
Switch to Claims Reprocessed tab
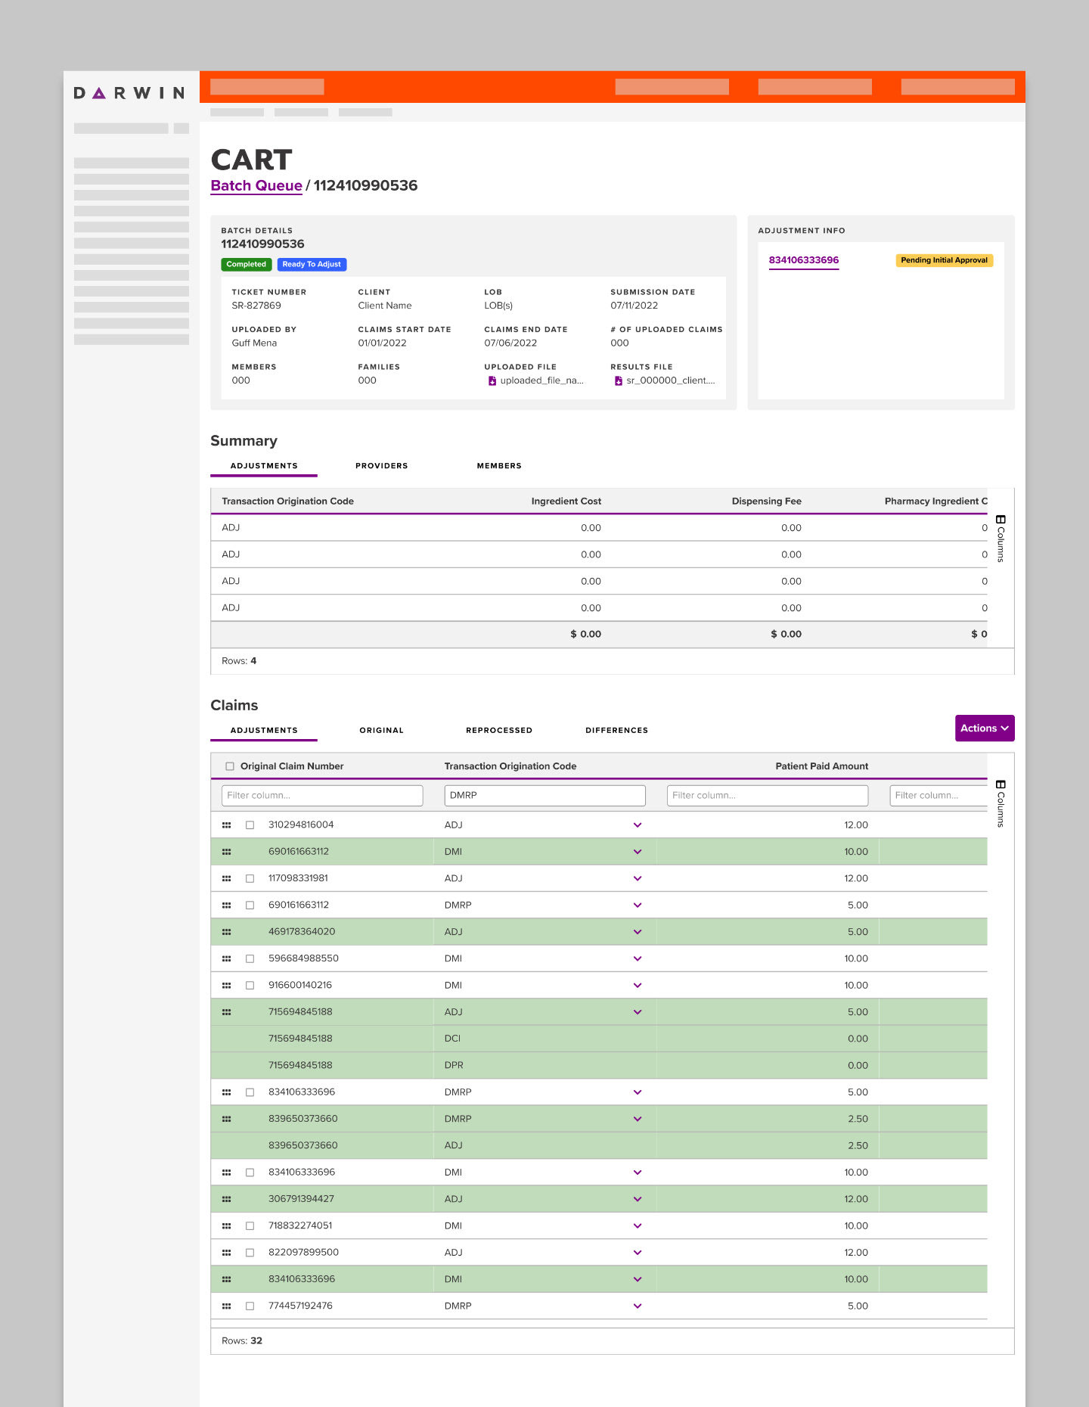pos(499,731)
